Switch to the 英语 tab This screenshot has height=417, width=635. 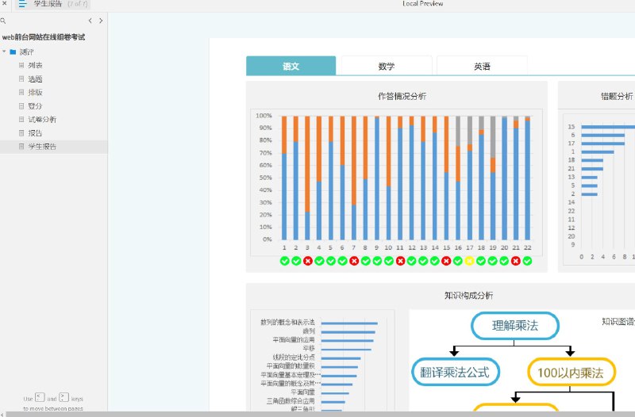point(482,66)
